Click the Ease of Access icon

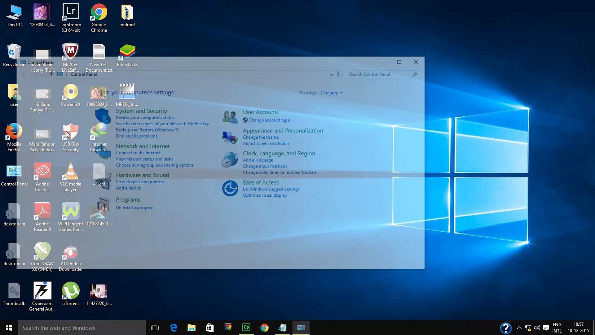point(230,188)
